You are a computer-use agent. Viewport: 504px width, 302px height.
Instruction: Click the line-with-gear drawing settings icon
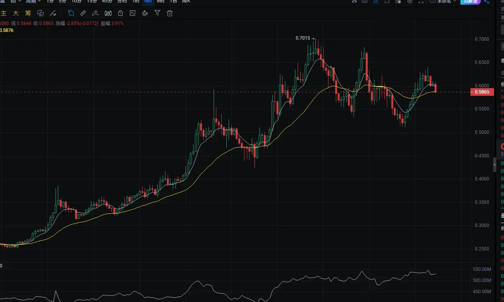tap(53, 13)
